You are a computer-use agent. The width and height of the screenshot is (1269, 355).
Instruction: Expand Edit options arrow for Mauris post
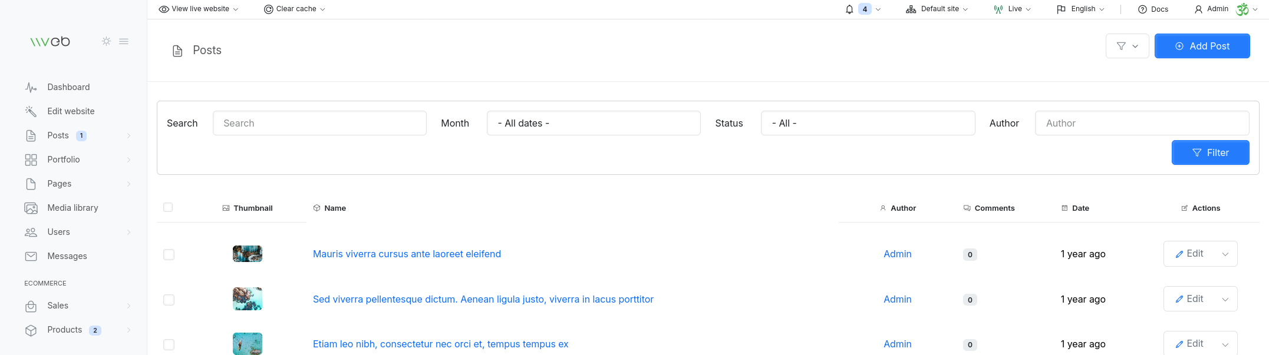(1225, 254)
